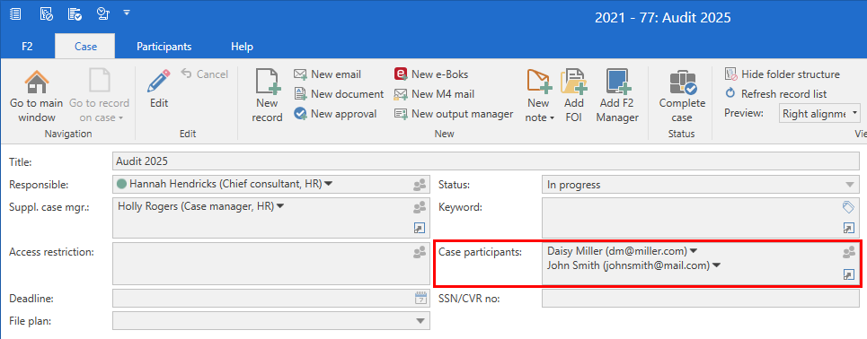
Task: Open the quick access toolbar customize arrow
Action: (127, 12)
